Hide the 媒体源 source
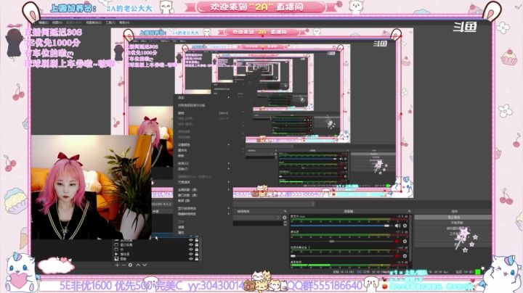The image size is (523, 293). click(191, 254)
